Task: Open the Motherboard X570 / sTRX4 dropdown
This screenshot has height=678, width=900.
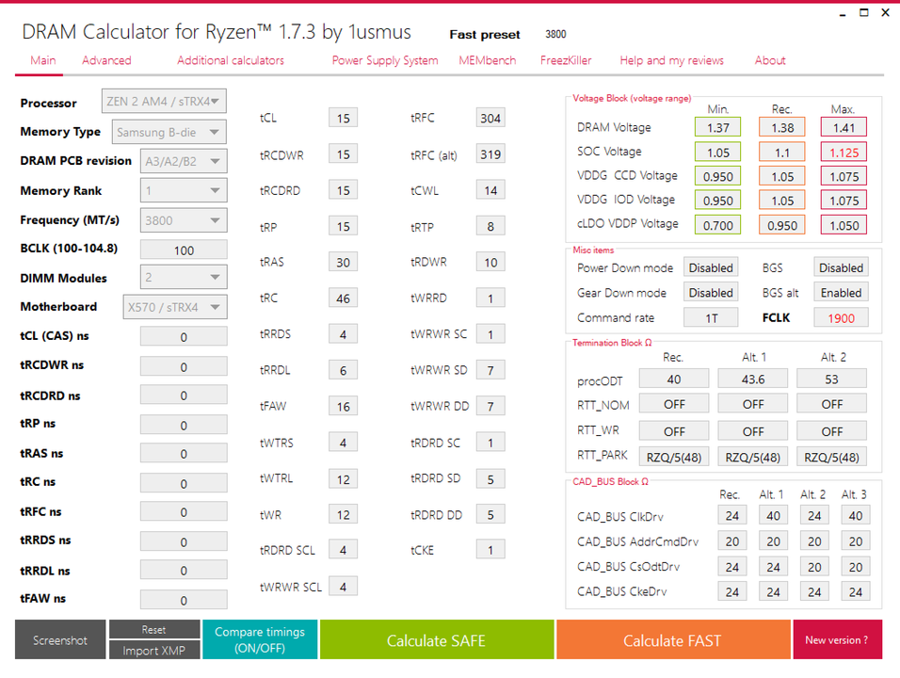Action: tap(174, 307)
